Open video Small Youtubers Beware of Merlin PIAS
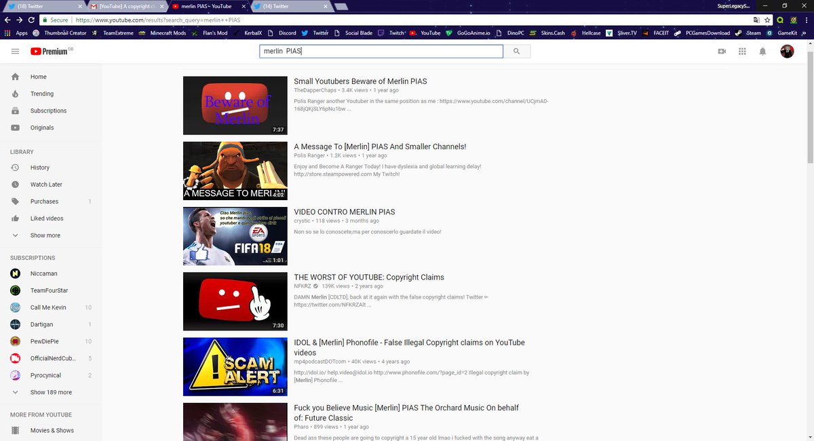Viewport: 814px width, 441px height. pos(360,81)
